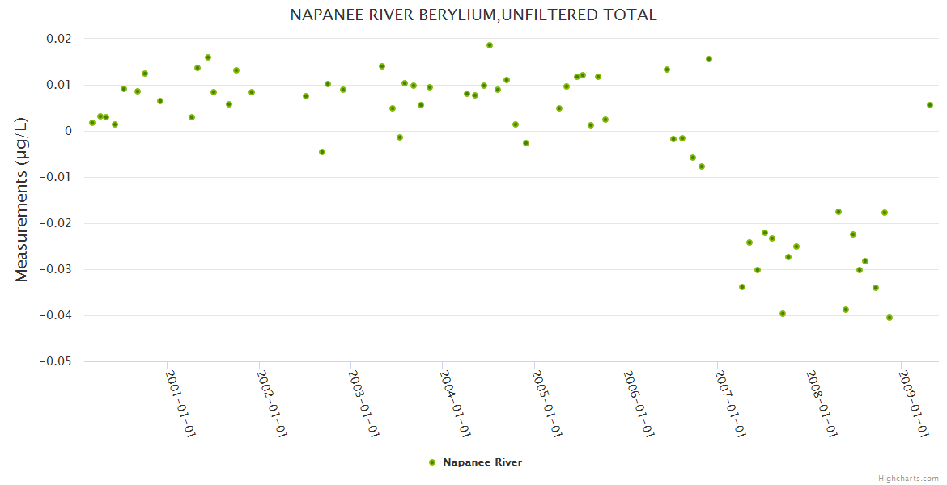Image resolution: width=947 pixels, height=485 pixels.
Task: Click the 2007 data point near -0.04
Action: click(783, 314)
